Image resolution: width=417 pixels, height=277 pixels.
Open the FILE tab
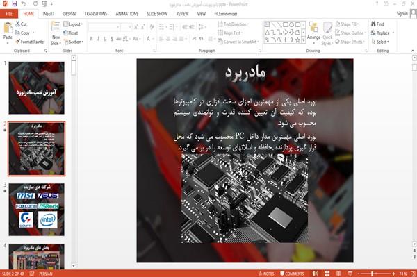coord(9,14)
